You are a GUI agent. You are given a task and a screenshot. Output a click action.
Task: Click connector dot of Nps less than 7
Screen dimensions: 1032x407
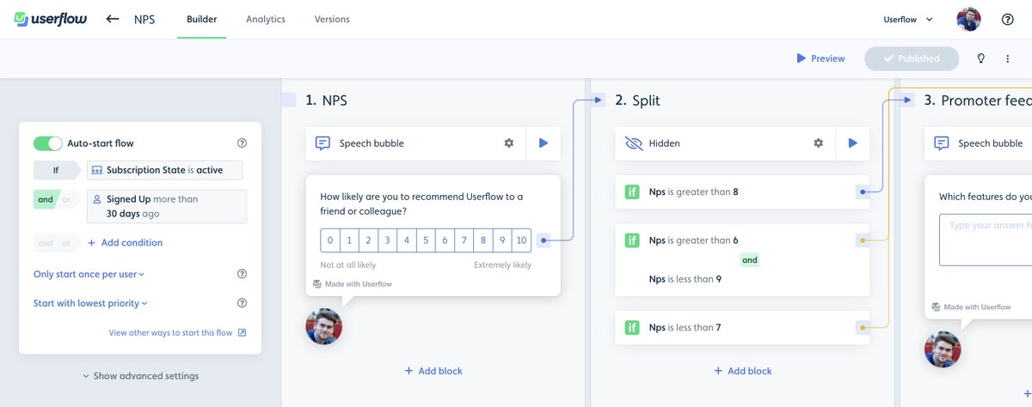click(862, 327)
